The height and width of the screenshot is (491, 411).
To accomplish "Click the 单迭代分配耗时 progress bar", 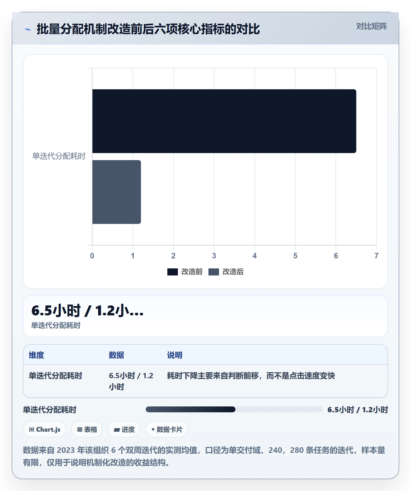I will [x=234, y=409].
